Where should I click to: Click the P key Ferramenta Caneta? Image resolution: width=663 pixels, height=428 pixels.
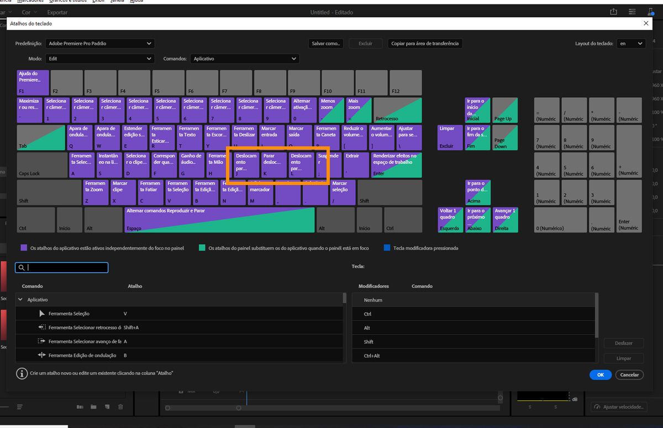pos(327,138)
